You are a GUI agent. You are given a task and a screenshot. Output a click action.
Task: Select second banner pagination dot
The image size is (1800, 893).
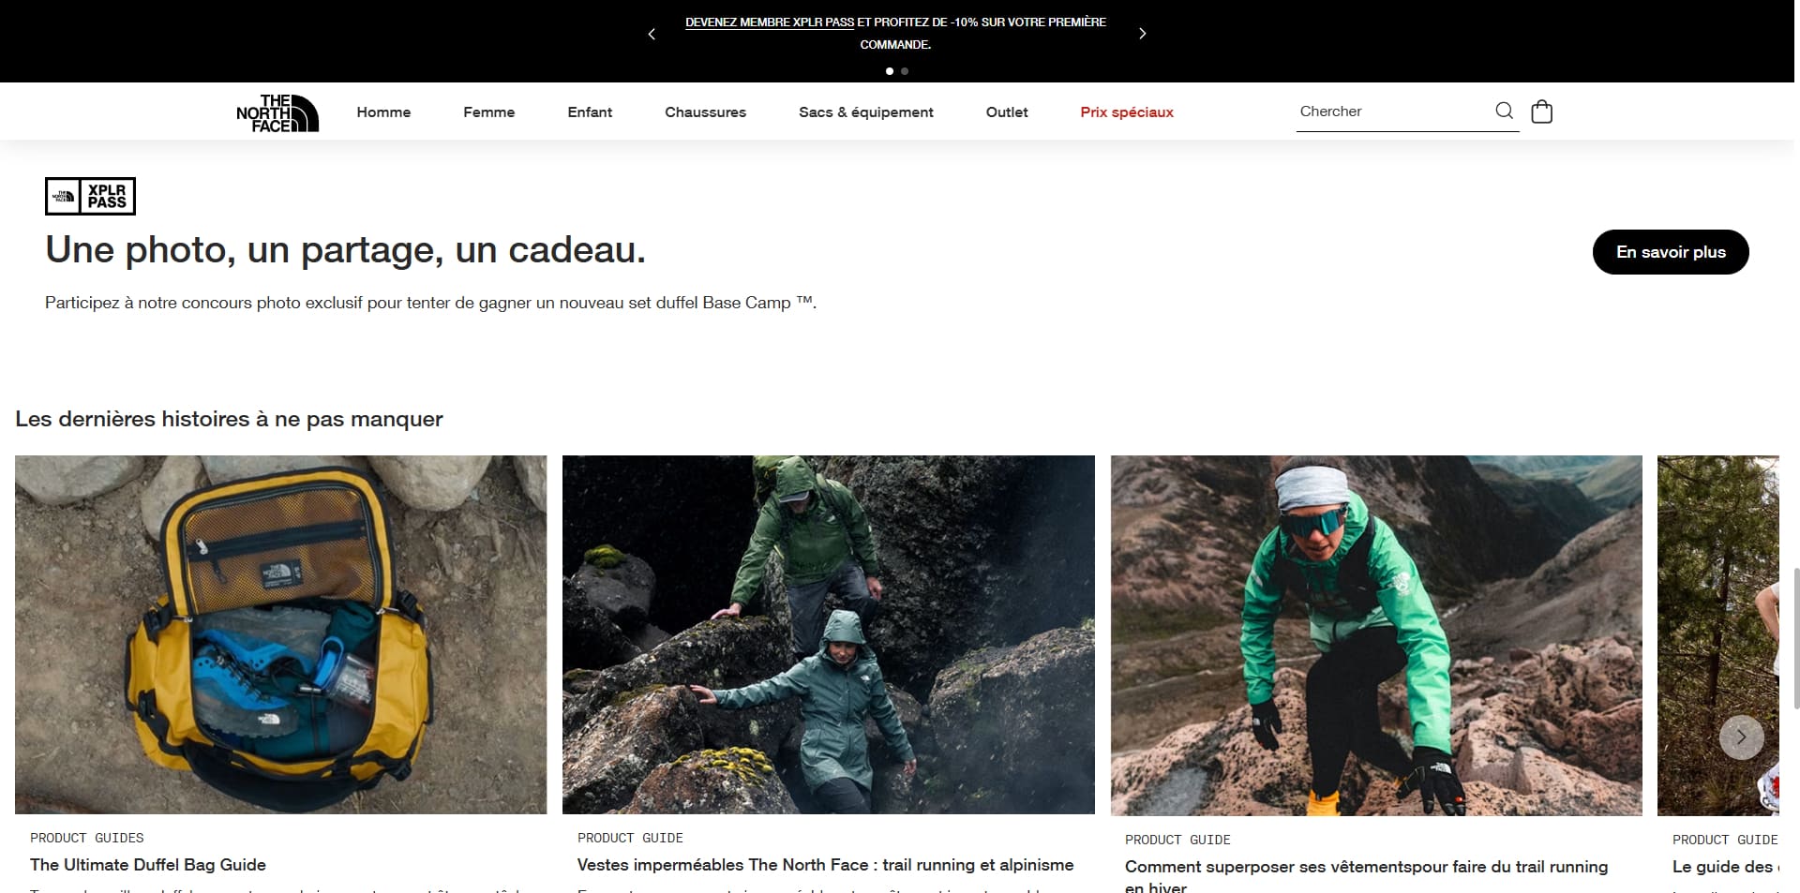pyautogui.click(x=905, y=71)
